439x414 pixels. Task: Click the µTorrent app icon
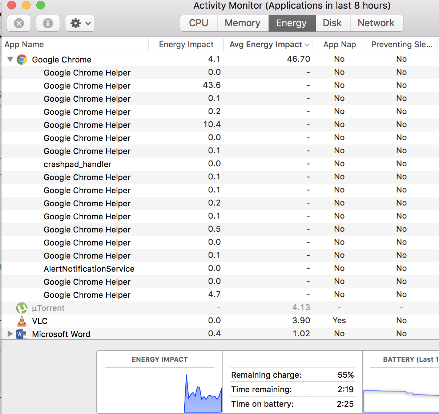(x=22, y=308)
